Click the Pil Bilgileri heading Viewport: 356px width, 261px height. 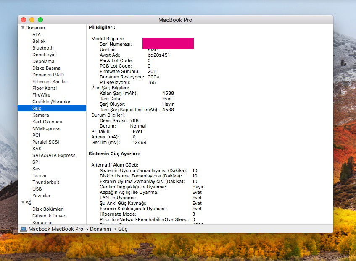pos(102,27)
